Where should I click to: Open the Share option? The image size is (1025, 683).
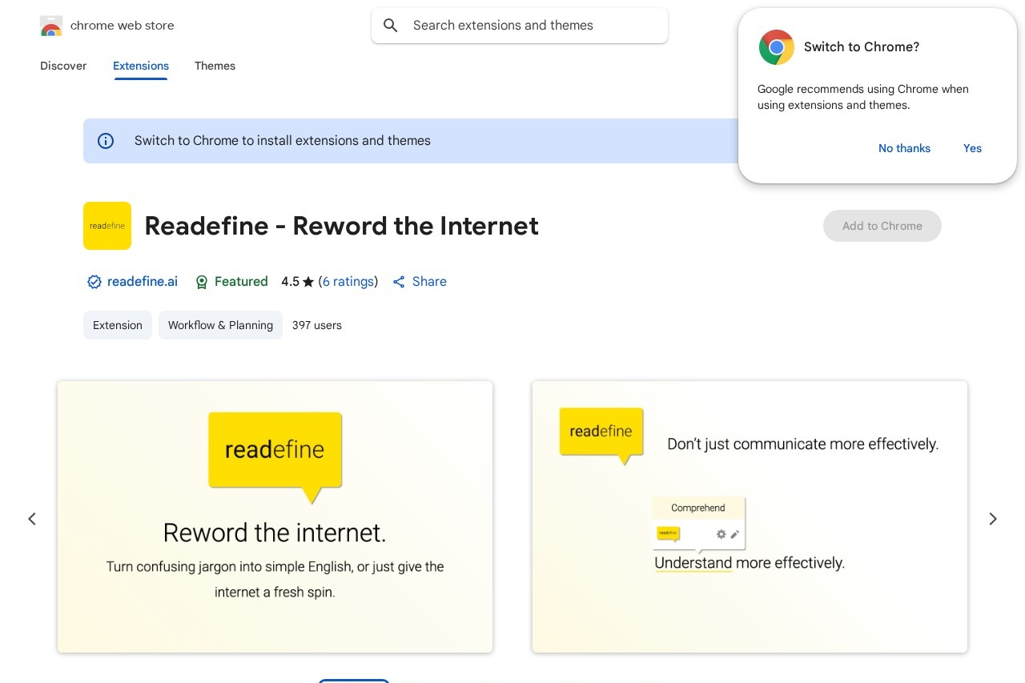[419, 282]
